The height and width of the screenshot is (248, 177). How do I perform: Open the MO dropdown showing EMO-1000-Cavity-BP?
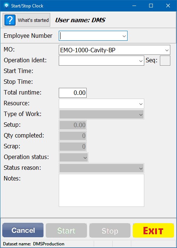tap(115, 50)
